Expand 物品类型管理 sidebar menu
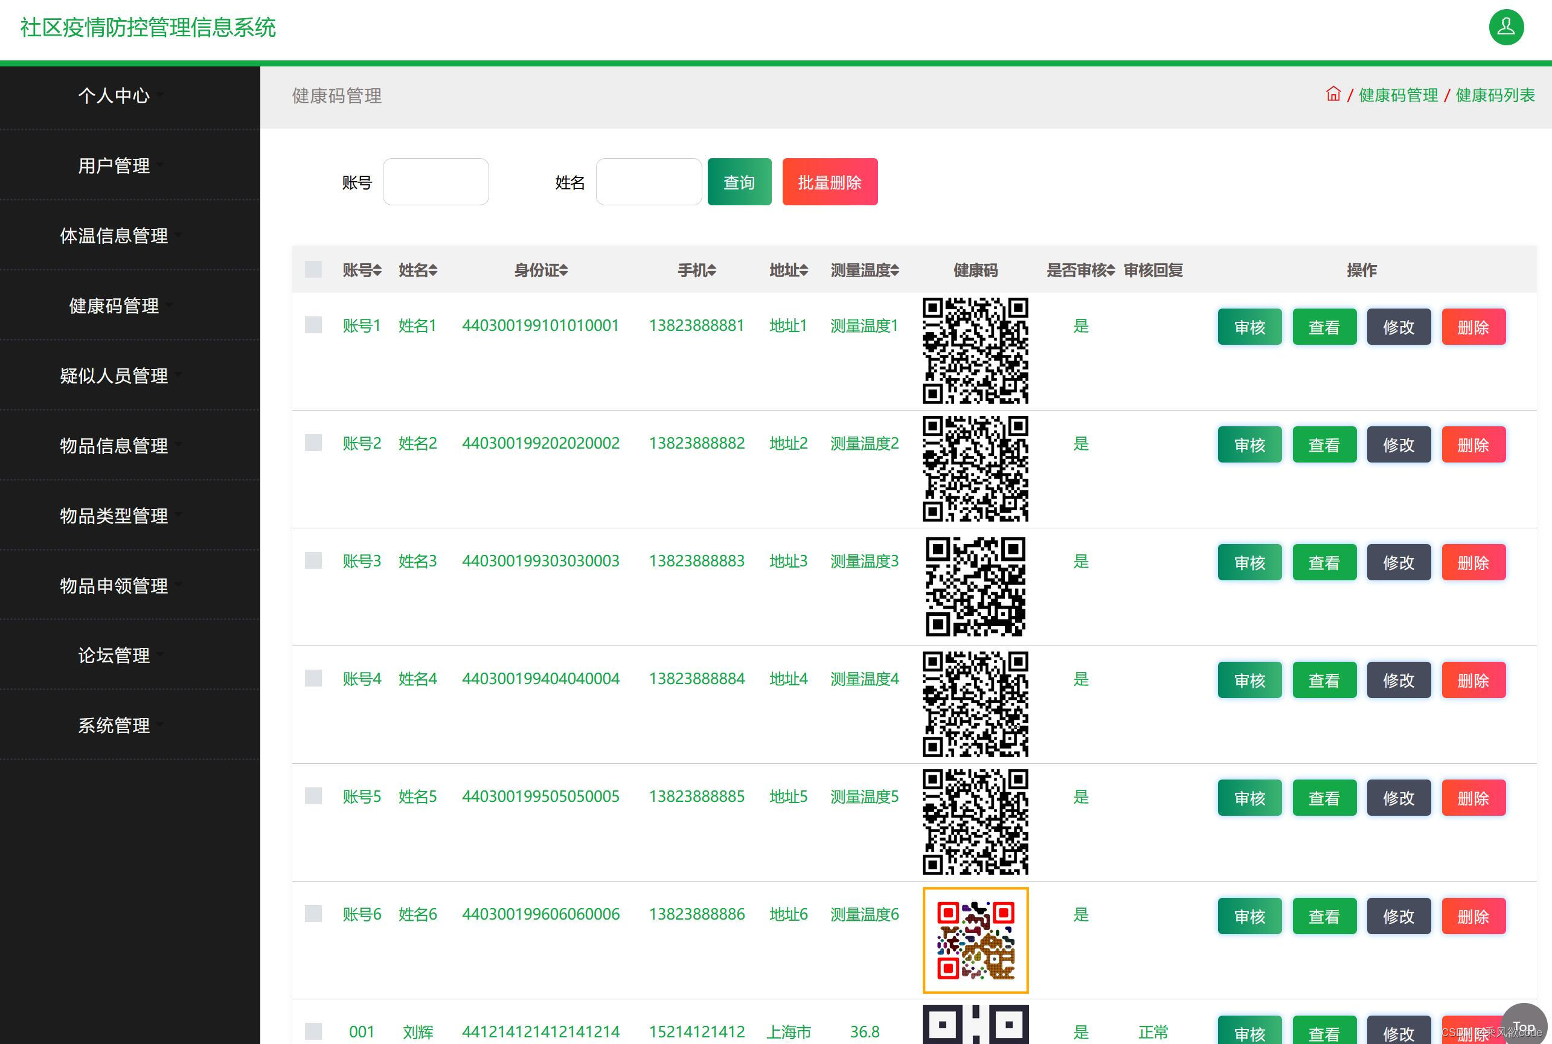This screenshot has height=1044, width=1552. coord(114,516)
